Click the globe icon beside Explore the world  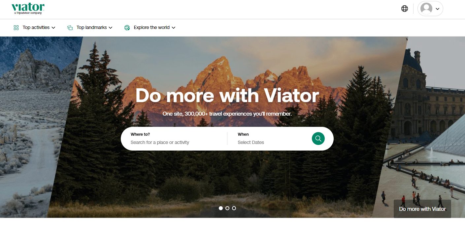pyautogui.click(x=127, y=28)
